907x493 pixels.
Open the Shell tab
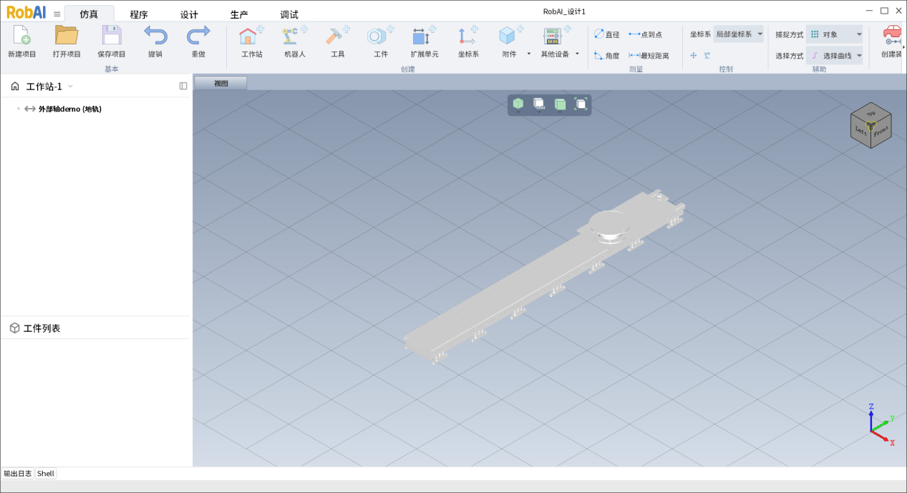(x=46, y=473)
